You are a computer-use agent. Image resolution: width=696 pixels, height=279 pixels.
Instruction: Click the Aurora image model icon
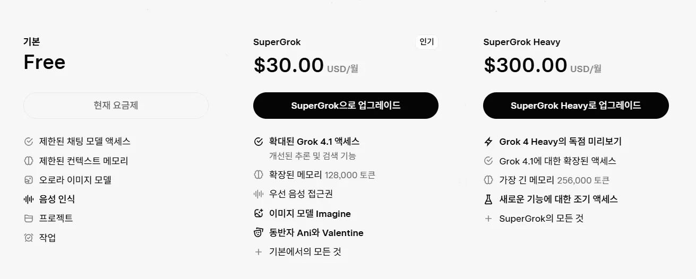pyautogui.click(x=29, y=180)
